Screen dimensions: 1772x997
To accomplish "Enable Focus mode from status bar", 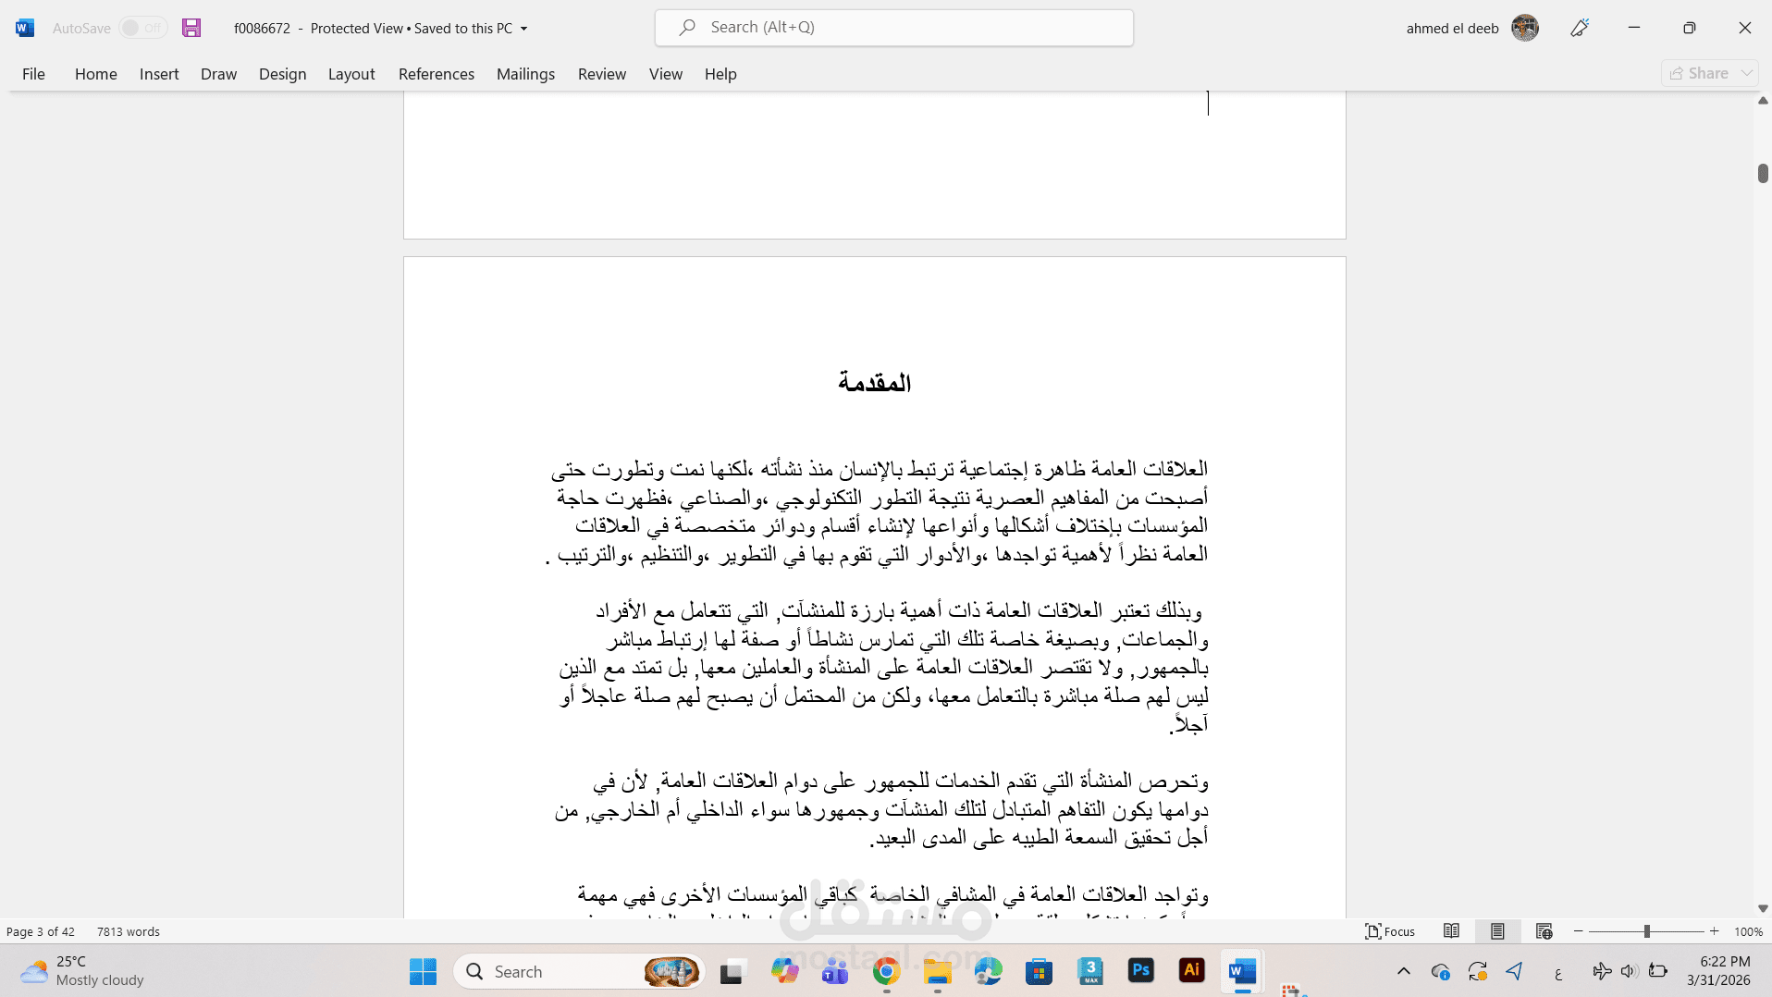I will (1390, 931).
